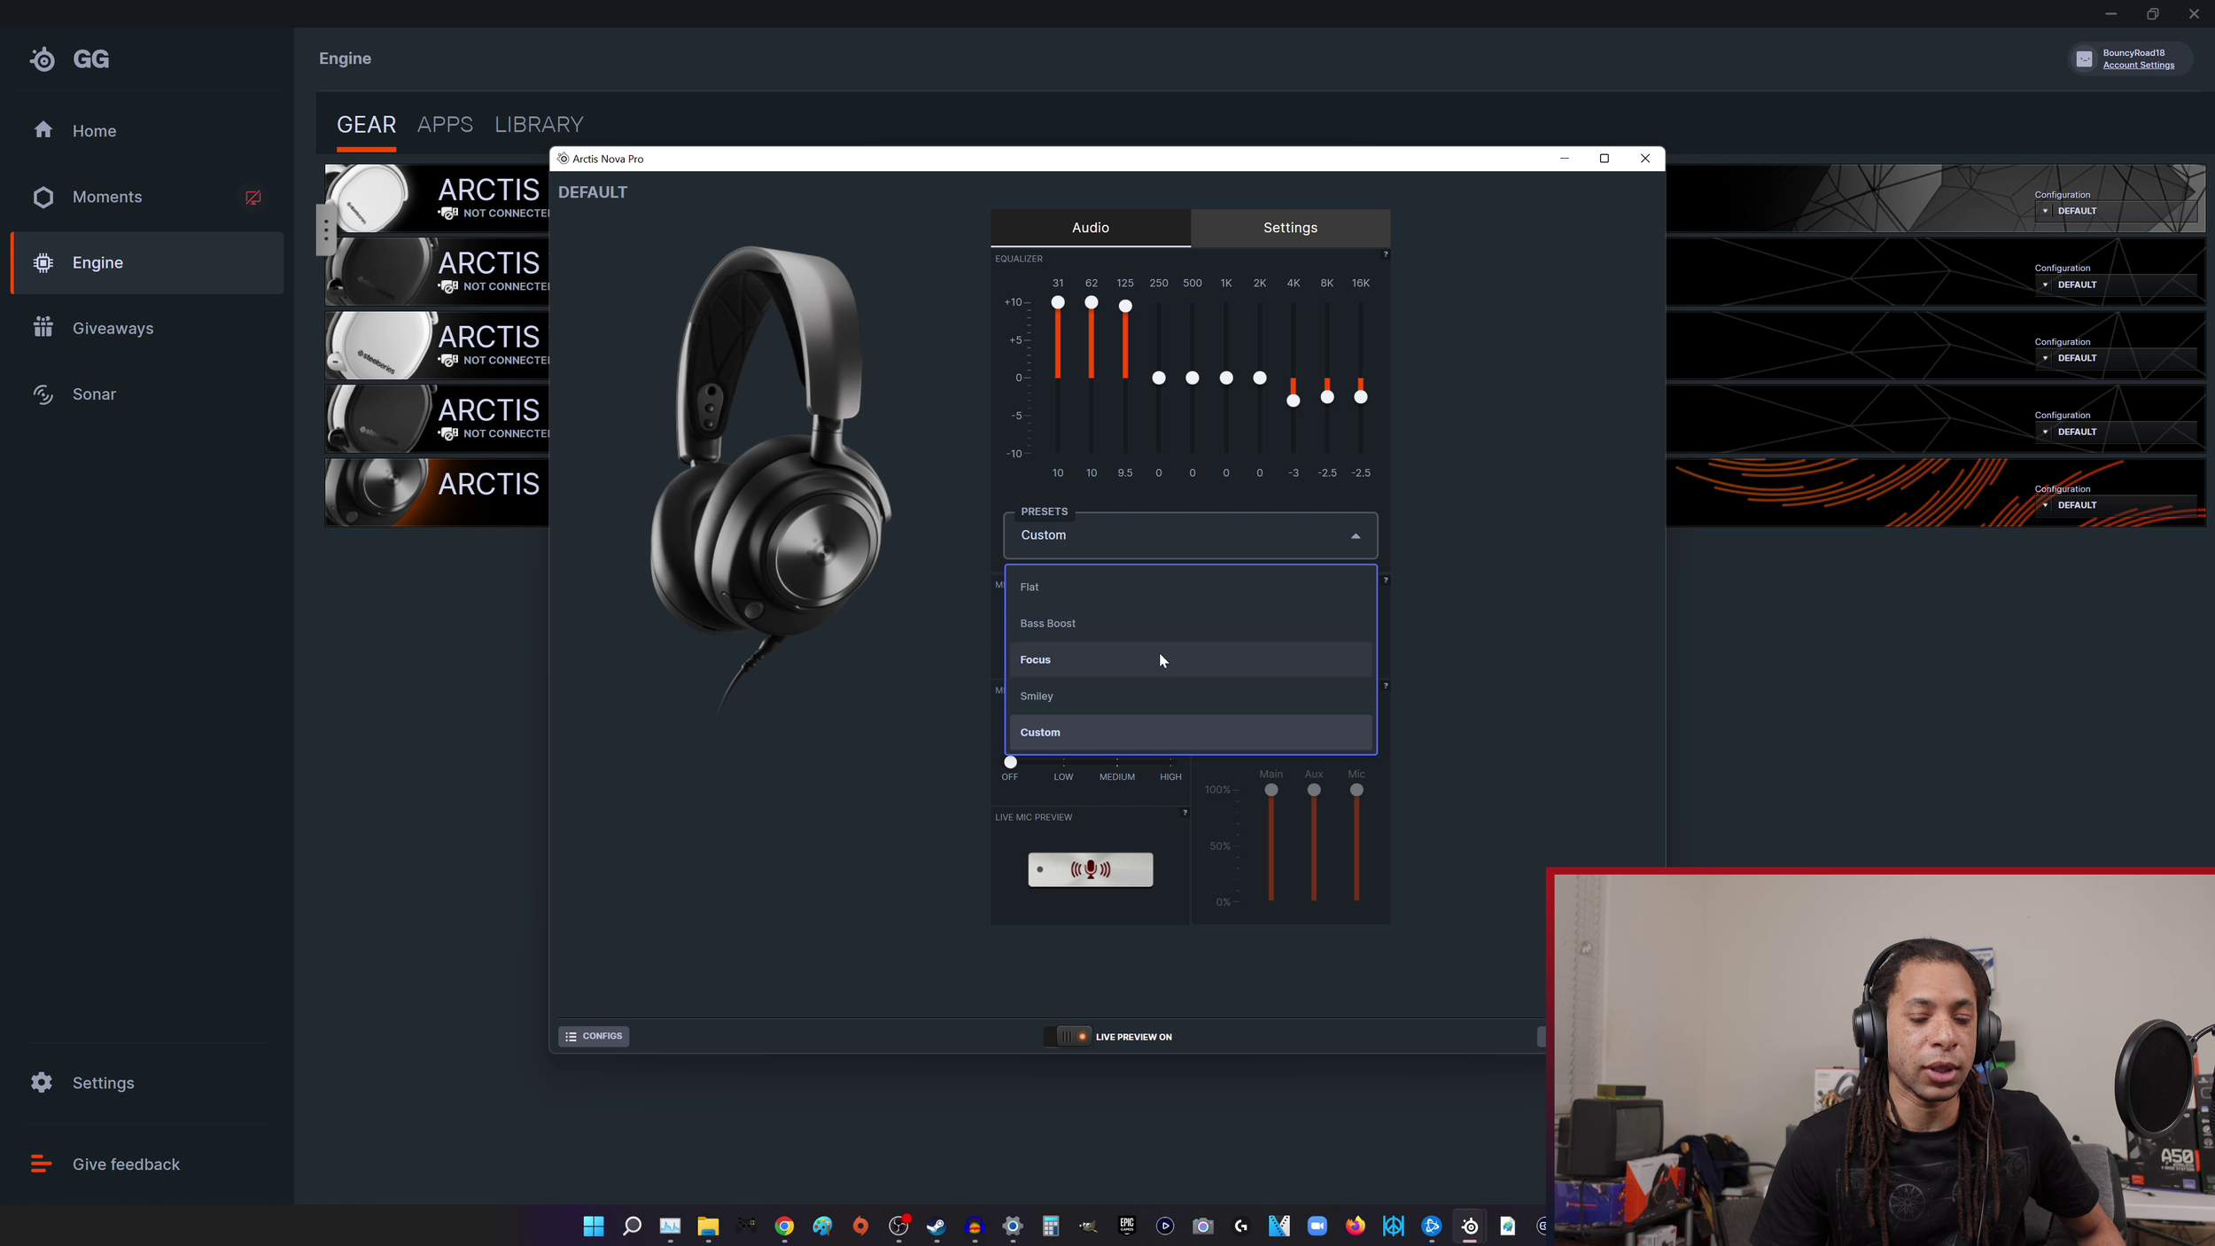
Task: Open Account Settings link
Action: tap(2138, 66)
